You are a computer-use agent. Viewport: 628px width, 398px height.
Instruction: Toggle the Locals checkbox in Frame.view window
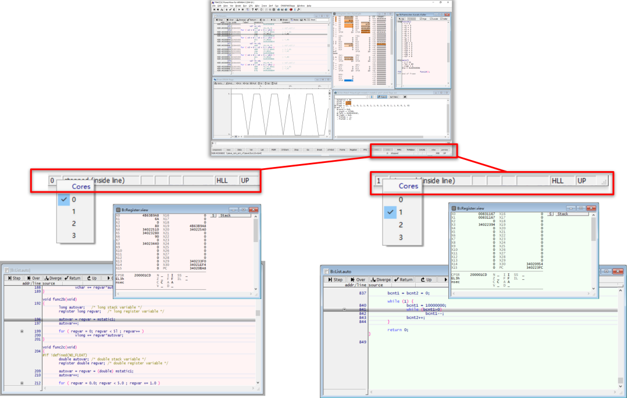(x=431, y=19)
